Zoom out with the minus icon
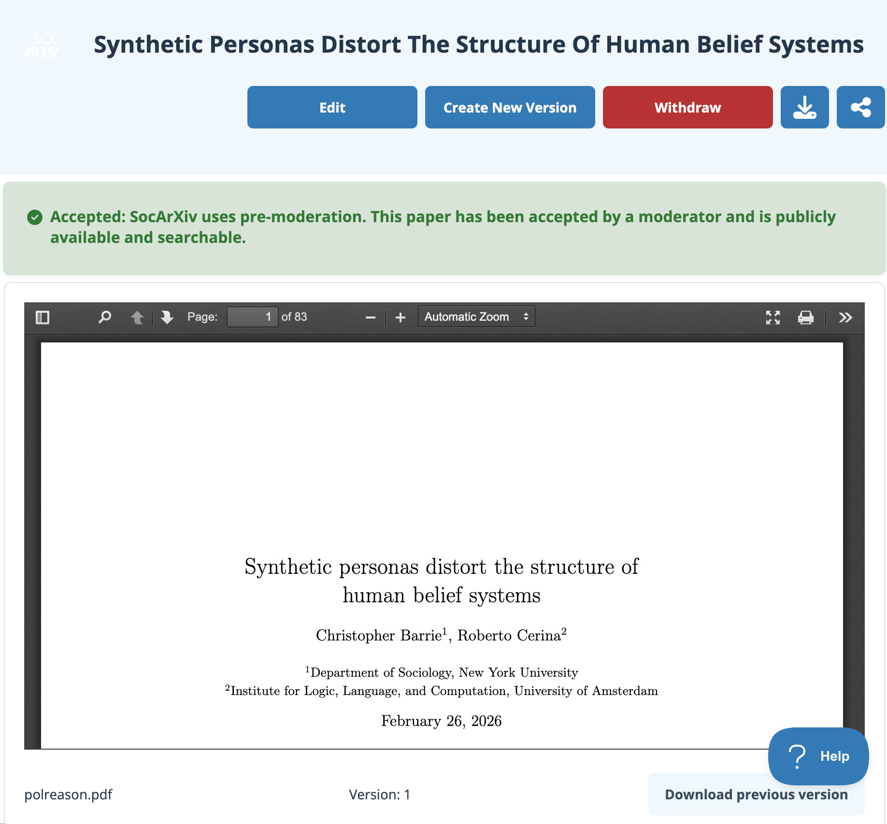 tap(371, 317)
